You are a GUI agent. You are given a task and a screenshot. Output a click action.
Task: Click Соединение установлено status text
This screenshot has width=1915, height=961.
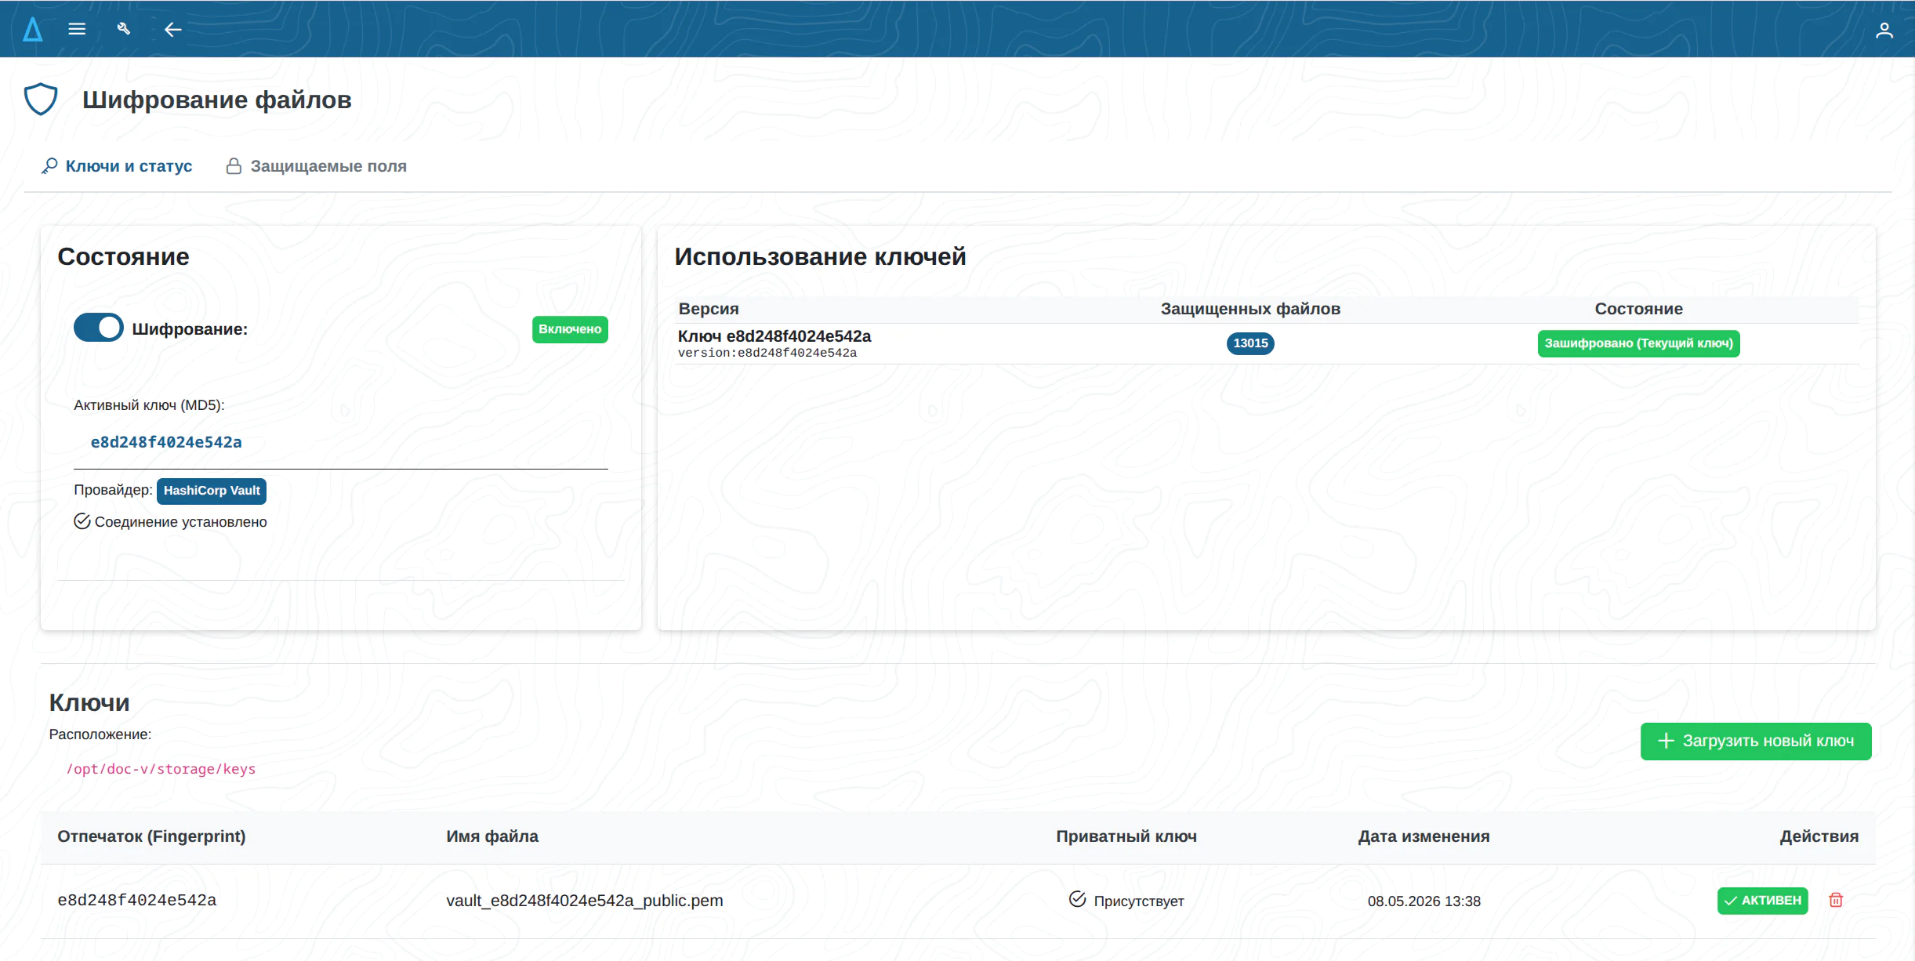(x=181, y=522)
